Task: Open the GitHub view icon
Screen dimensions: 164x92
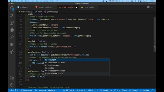Action: pyautogui.click(x=12, y=30)
